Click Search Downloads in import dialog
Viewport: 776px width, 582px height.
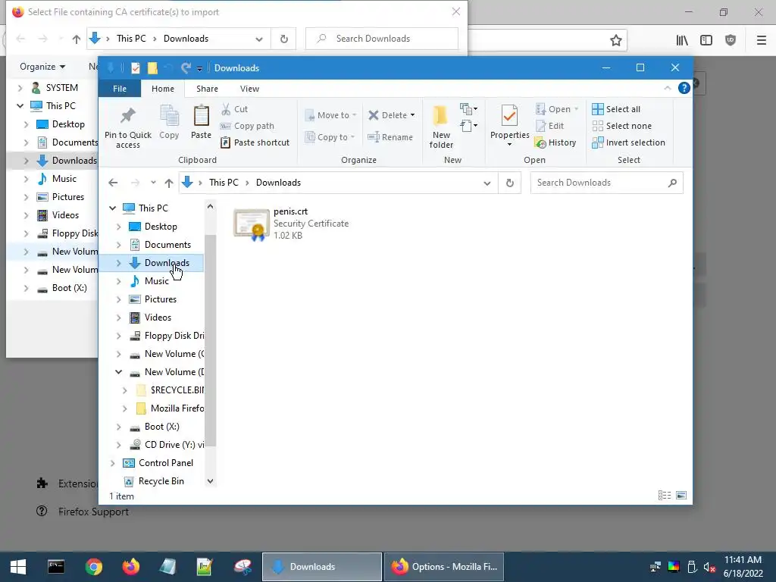[382, 39]
